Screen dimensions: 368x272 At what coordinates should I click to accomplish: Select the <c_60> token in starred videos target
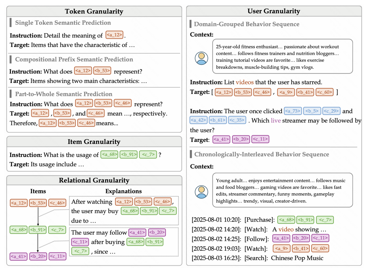click(324, 92)
